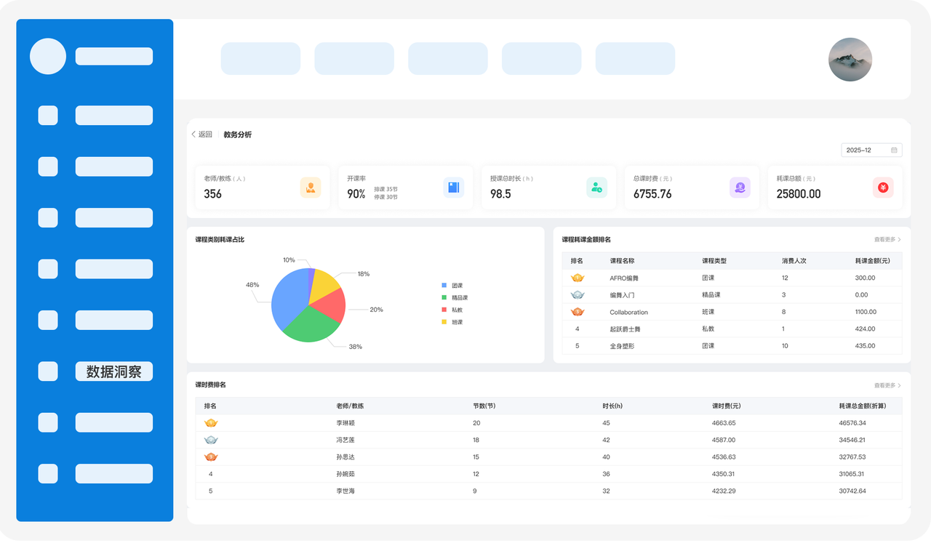Click the bronze crown beside Collaboration

(578, 312)
